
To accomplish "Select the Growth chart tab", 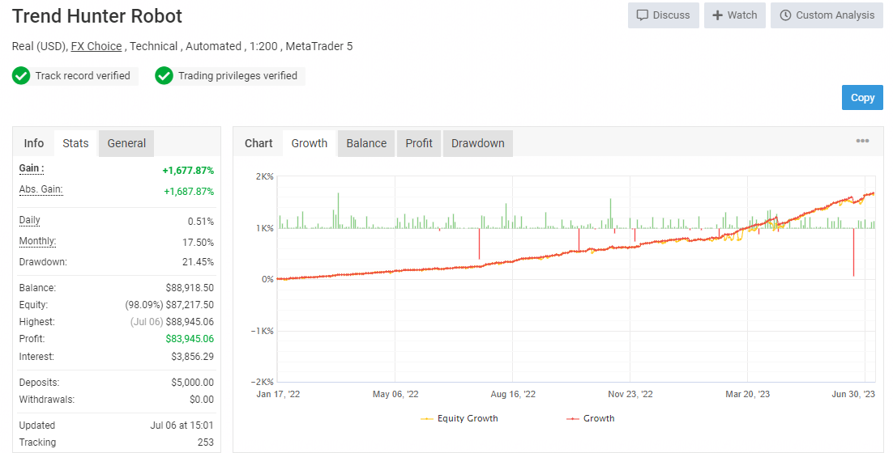I will pos(310,143).
